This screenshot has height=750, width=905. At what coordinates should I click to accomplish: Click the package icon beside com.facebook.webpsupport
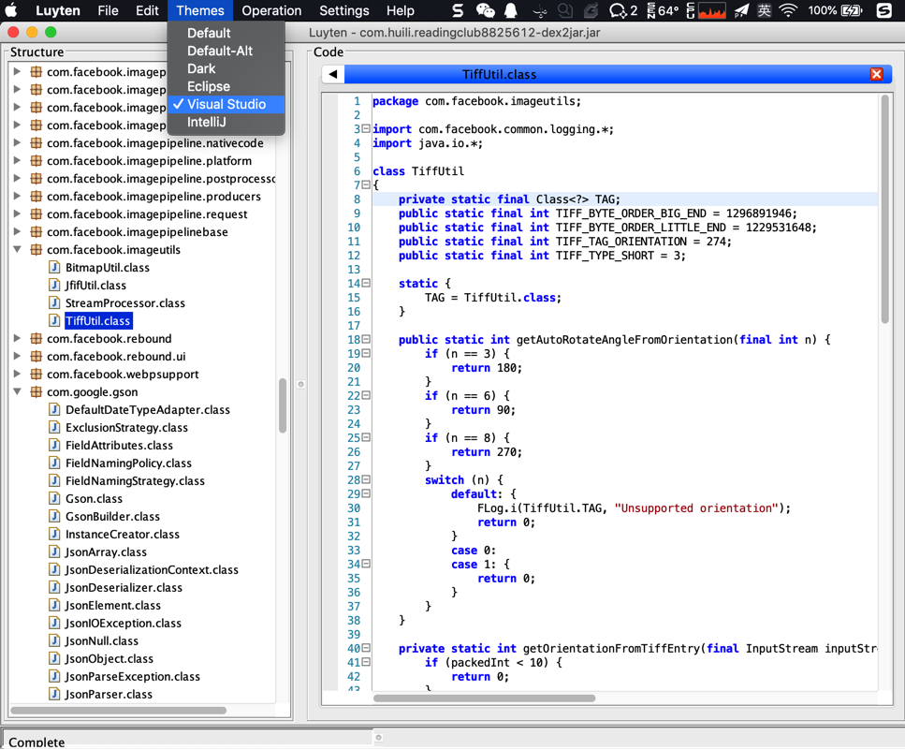[x=36, y=375]
